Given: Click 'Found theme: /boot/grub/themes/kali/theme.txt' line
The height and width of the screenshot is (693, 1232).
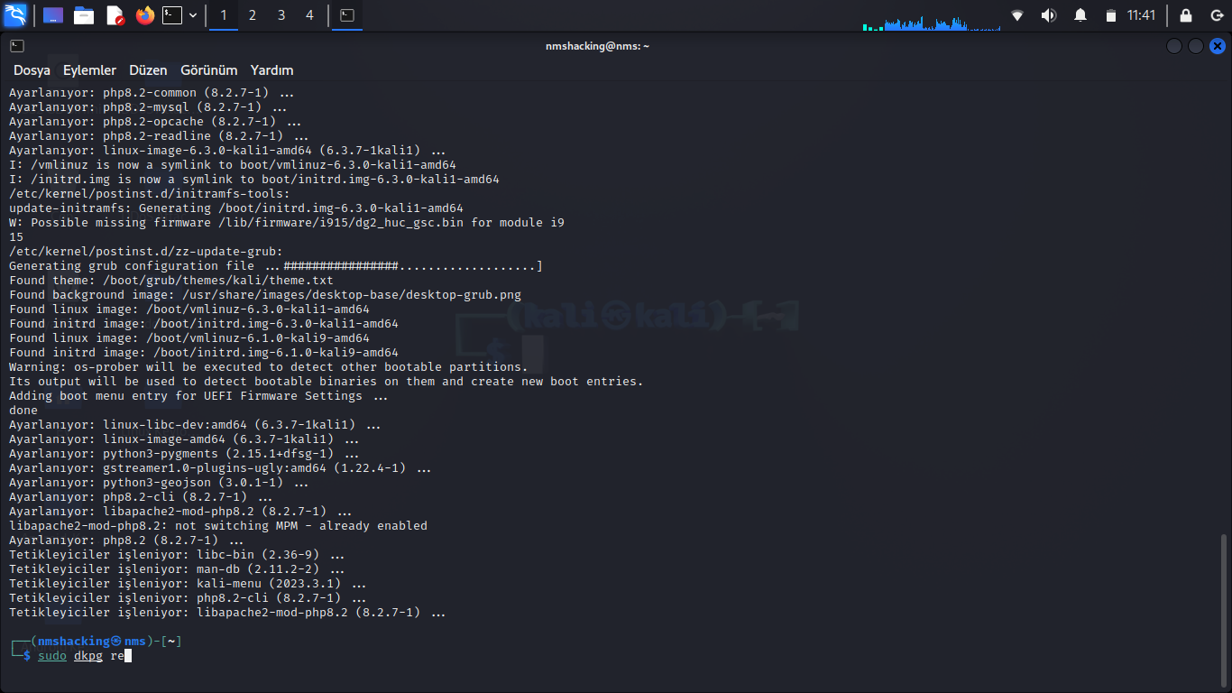Looking at the screenshot, I should pyautogui.click(x=171, y=281).
